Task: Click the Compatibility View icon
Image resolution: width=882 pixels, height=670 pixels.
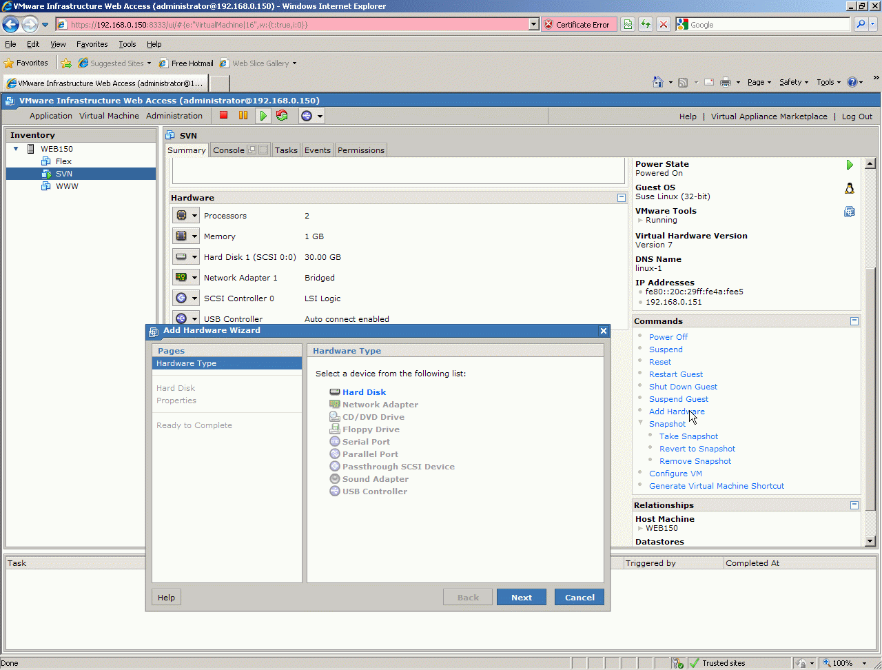Action: click(x=628, y=25)
